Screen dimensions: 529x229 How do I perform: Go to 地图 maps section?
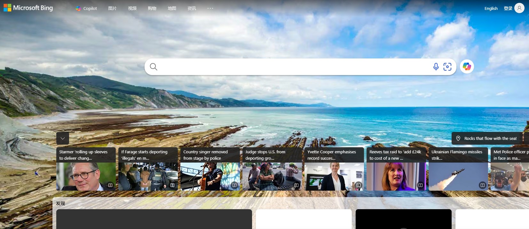point(172,9)
